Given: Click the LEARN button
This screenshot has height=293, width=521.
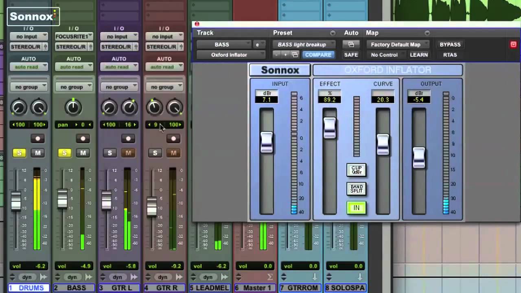Looking at the screenshot, I should tap(419, 55).
